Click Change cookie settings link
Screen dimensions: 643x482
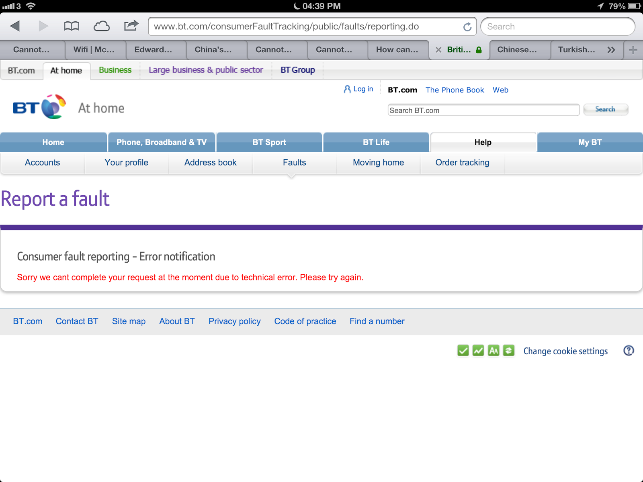566,351
